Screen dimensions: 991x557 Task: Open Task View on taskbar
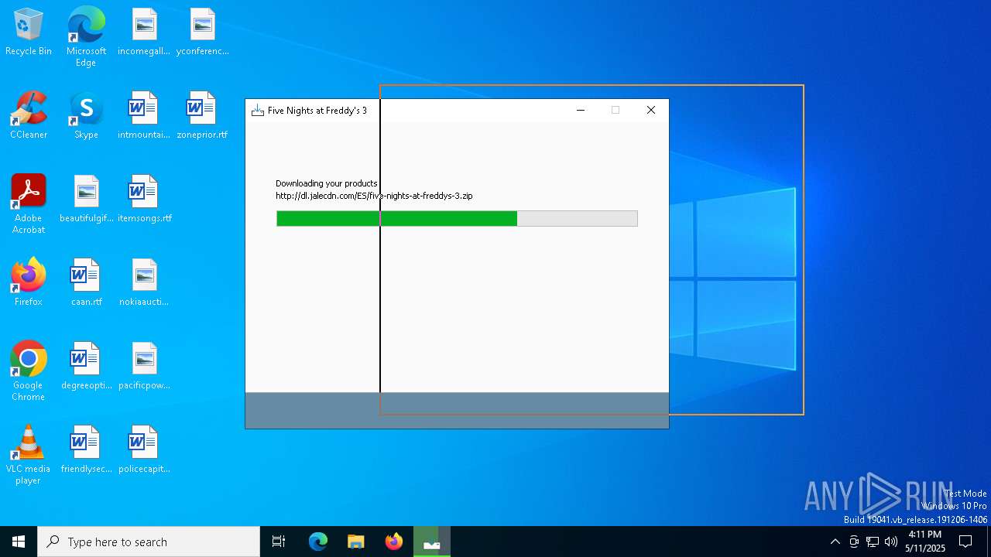[x=279, y=542]
